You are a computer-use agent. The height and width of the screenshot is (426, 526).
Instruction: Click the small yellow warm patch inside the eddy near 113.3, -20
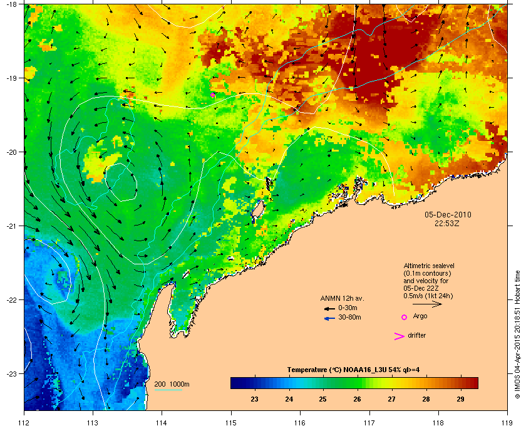101,163
